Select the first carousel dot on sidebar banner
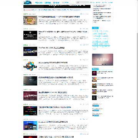Image resolution: width=138 pixels, height=138 pixels. coord(100,64)
